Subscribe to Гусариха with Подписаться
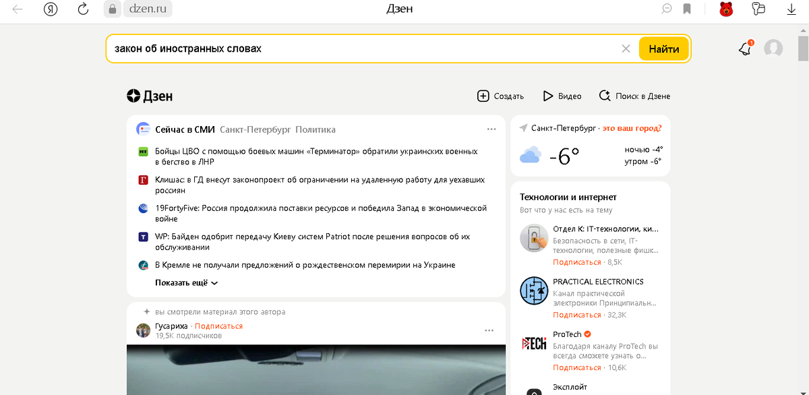 click(218, 326)
